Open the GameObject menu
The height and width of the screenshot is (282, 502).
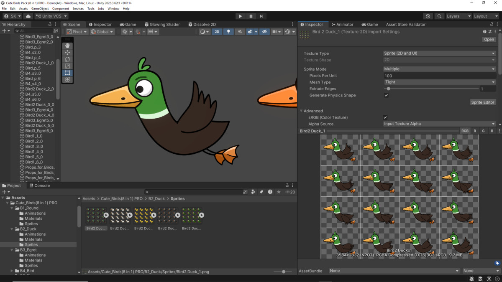pyautogui.click(x=40, y=8)
